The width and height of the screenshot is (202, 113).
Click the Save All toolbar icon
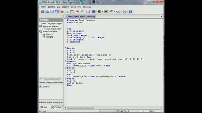(x=57, y=12)
